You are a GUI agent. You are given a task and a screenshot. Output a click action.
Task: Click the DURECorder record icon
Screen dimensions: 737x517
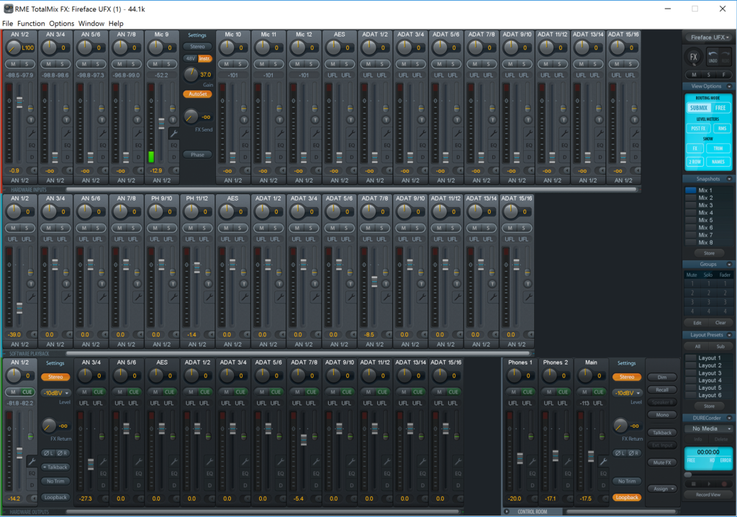[x=724, y=484]
